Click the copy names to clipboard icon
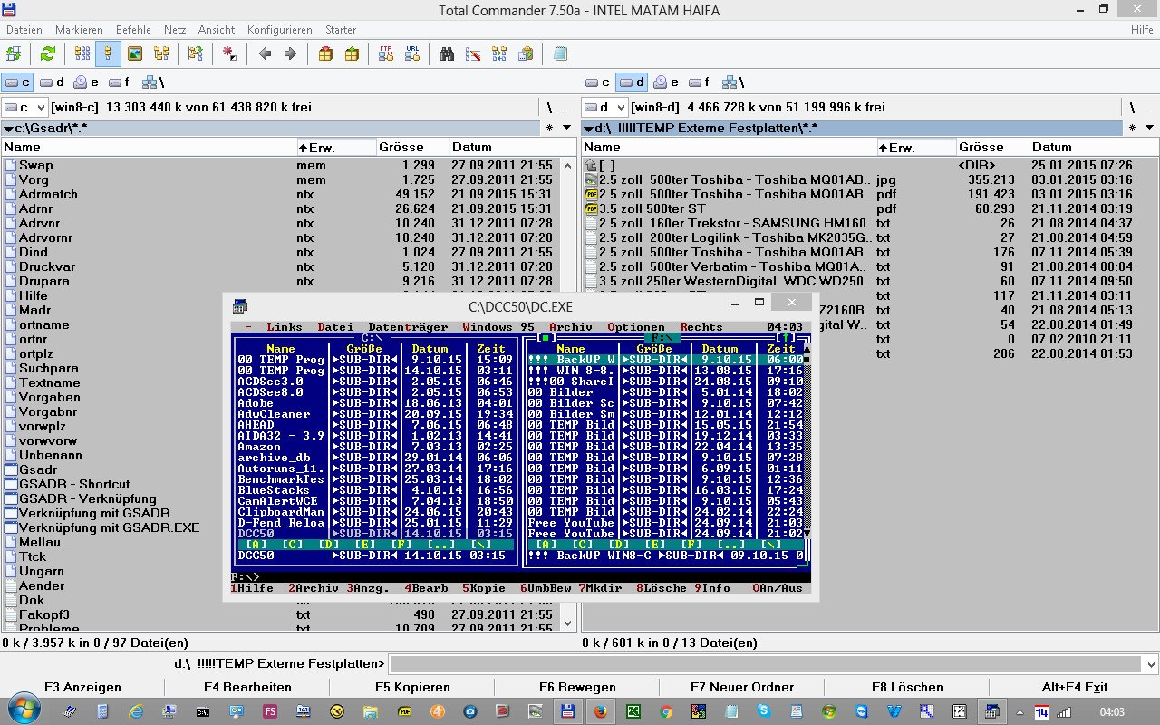 tap(526, 53)
